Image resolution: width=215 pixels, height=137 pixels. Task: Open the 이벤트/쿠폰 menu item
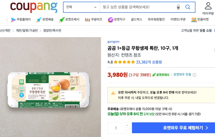178,20
